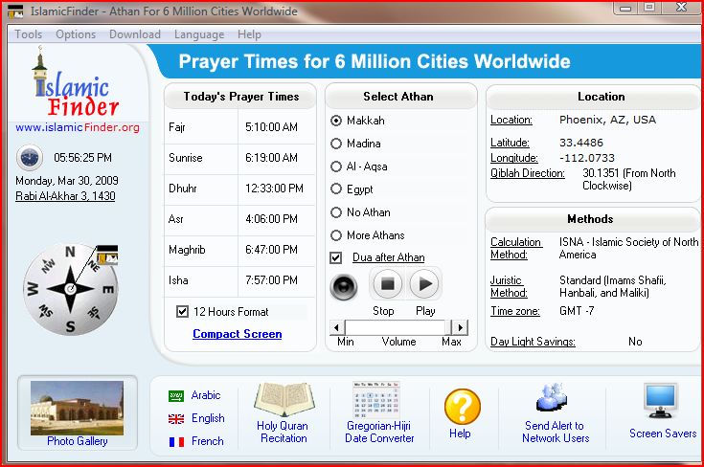Open the Help menu in menu bar

click(249, 34)
